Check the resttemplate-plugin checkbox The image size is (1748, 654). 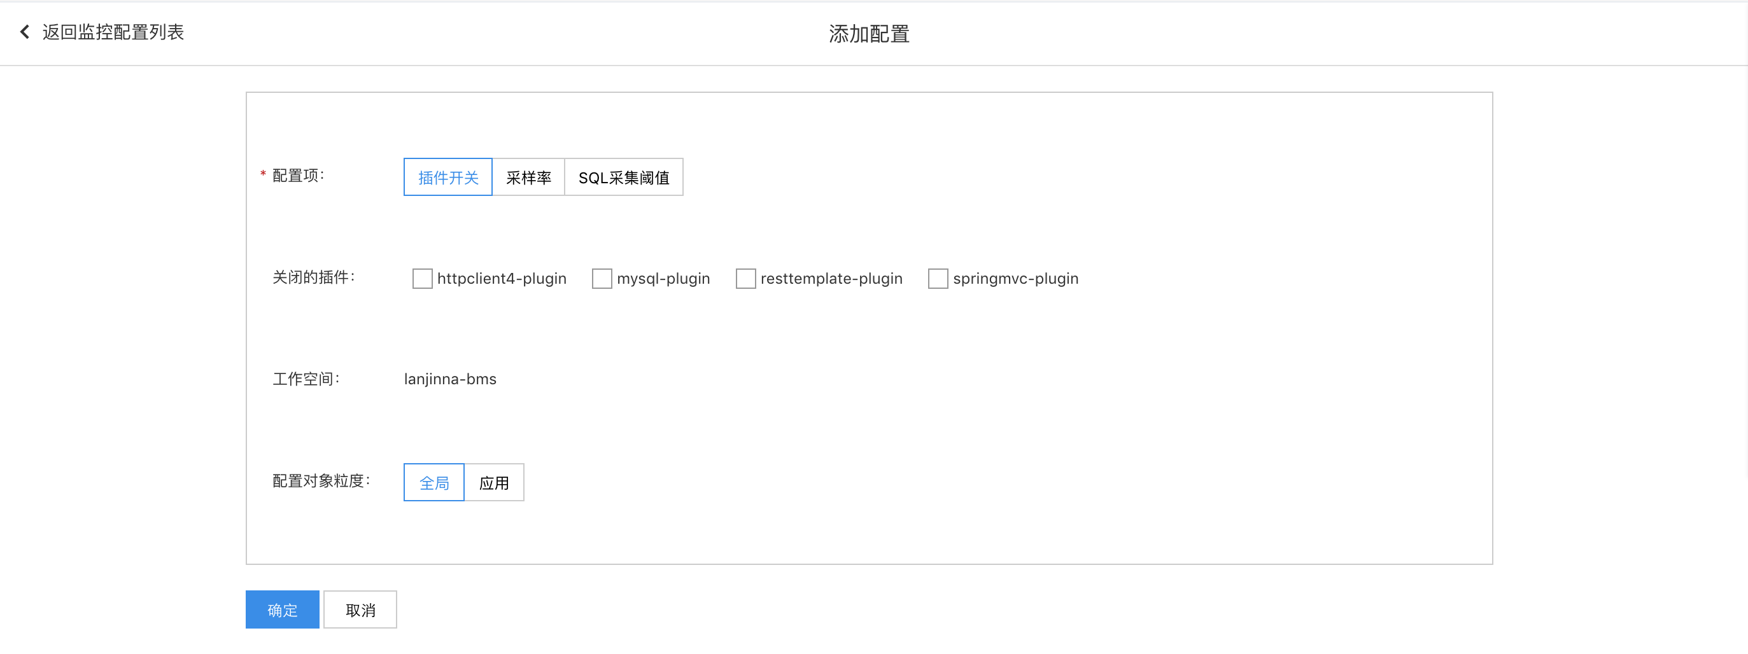coord(746,278)
